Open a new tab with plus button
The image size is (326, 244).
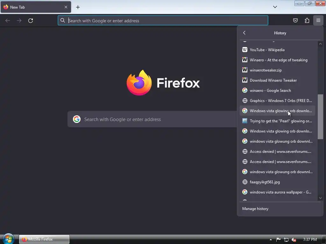[x=78, y=7]
